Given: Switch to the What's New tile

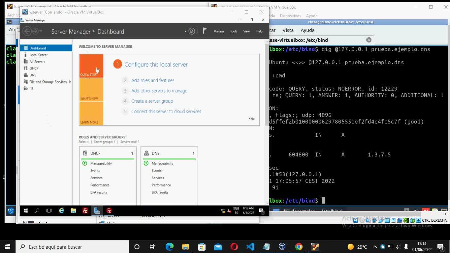Looking at the screenshot, I should [91, 90].
